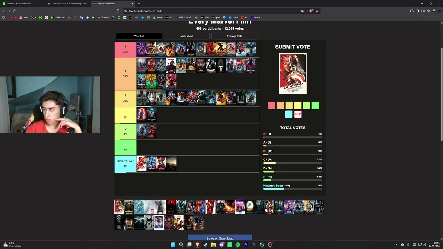Open the Brave Shields lion icon
Screen dimensions: 443x249
pos(311,11)
